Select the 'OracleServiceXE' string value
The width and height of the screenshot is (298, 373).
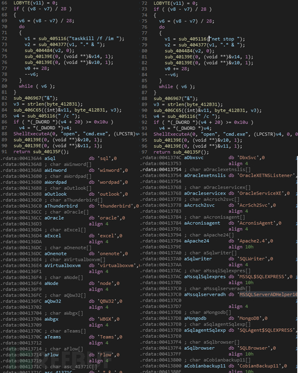(261, 193)
